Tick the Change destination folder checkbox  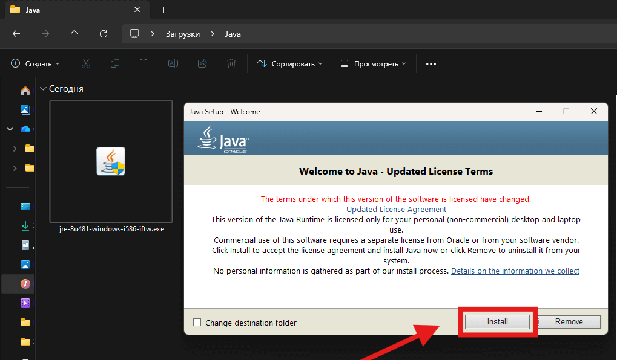(x=197, y=323)
